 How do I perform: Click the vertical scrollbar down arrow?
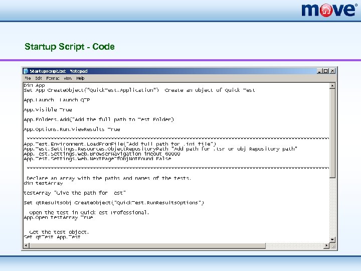(332, 240)
